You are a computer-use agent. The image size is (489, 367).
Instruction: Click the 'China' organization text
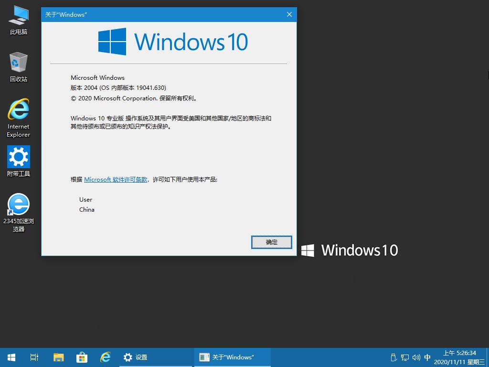[87, 210]
